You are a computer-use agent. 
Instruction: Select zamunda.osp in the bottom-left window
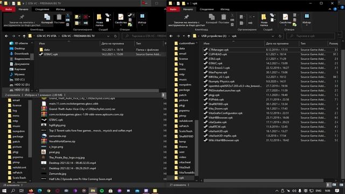(58, 136)
